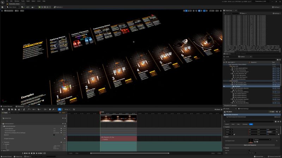Open the Build menu
Viewport: 282px width, 158px height.
pos(28,1)
